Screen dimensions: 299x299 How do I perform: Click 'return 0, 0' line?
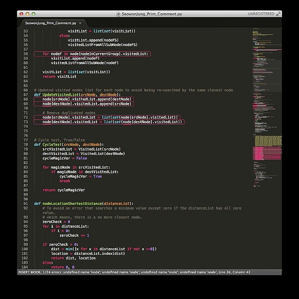(63, 267)
